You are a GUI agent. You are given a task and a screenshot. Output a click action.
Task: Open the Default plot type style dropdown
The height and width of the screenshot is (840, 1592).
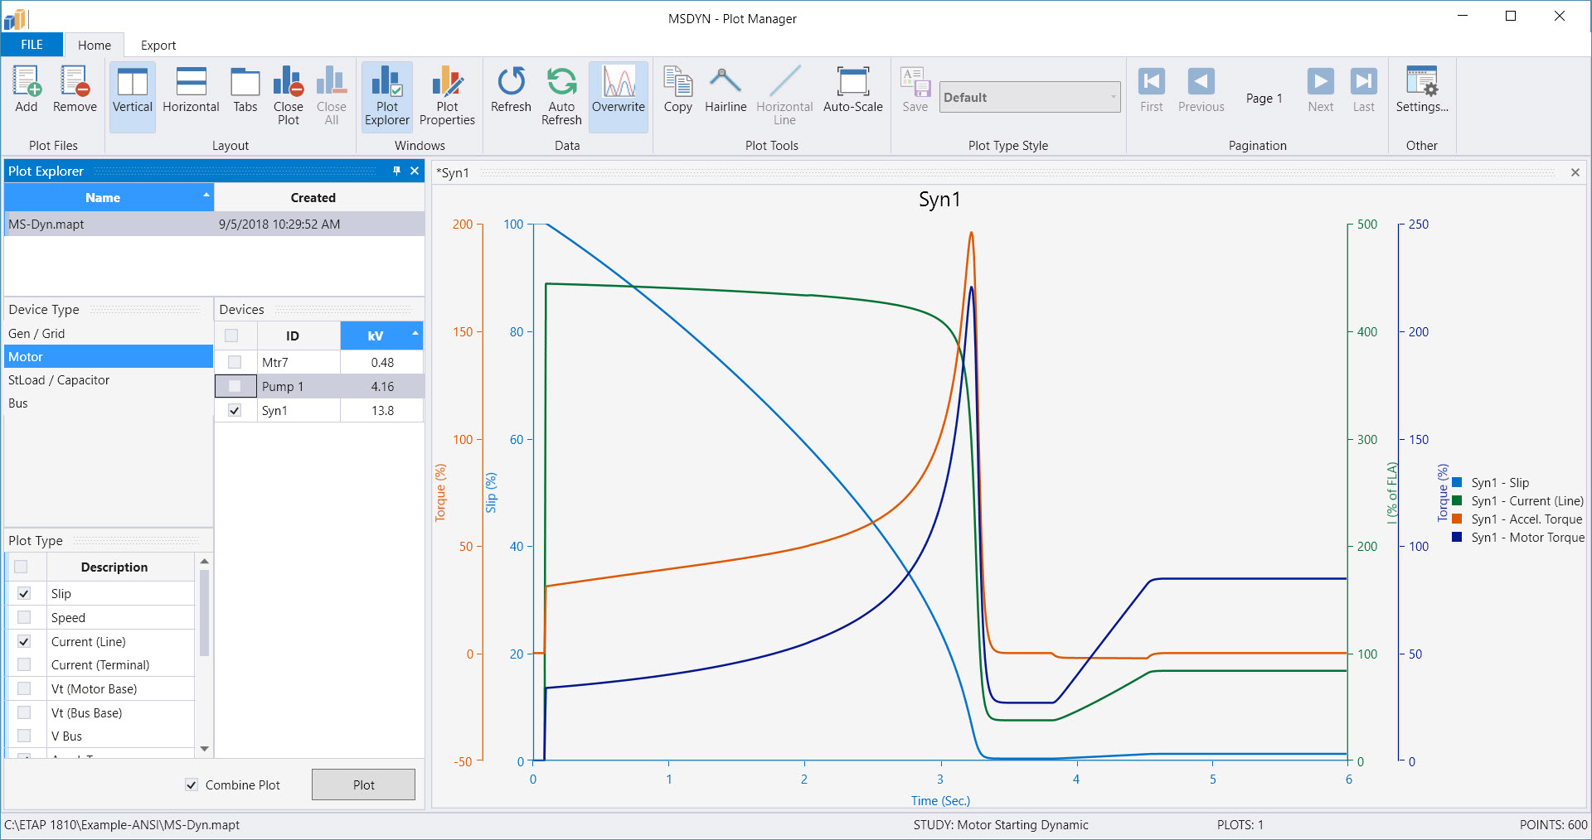[x=1112, y=97]
